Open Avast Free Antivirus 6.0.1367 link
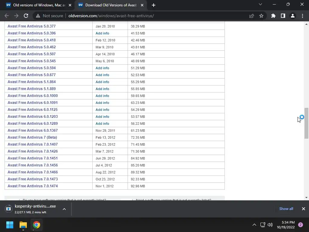Viewport: 309px width, 232px height. click(33, 130)
